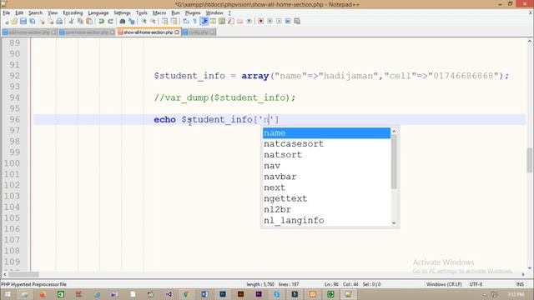Open the Encoding menu
534x300 pixels.
click(73, 12)
